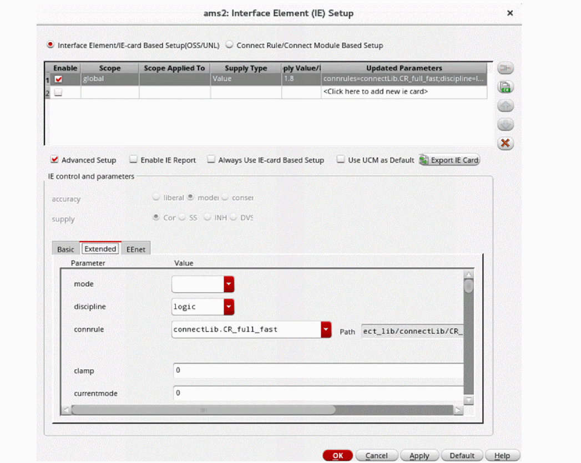581x463 pixels.
Task: Click the connection icon above the CR button
Action: (x=505, y=68)
